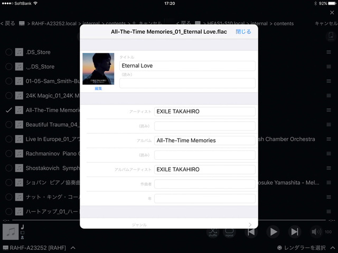Viewport: 338px width, 253px height.
Task: Open the album artwork thumbnail
Action: (x=98, y=69)
